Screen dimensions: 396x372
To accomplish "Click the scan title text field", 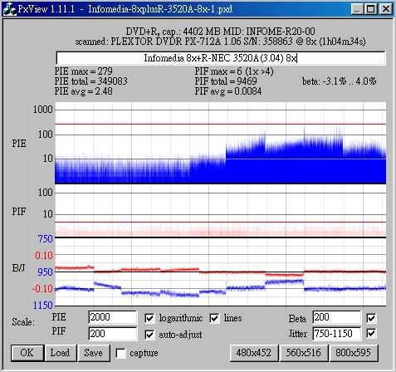I will click(221, 58).
